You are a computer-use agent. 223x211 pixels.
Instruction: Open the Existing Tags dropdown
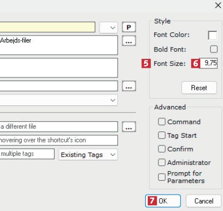[88, 155]
